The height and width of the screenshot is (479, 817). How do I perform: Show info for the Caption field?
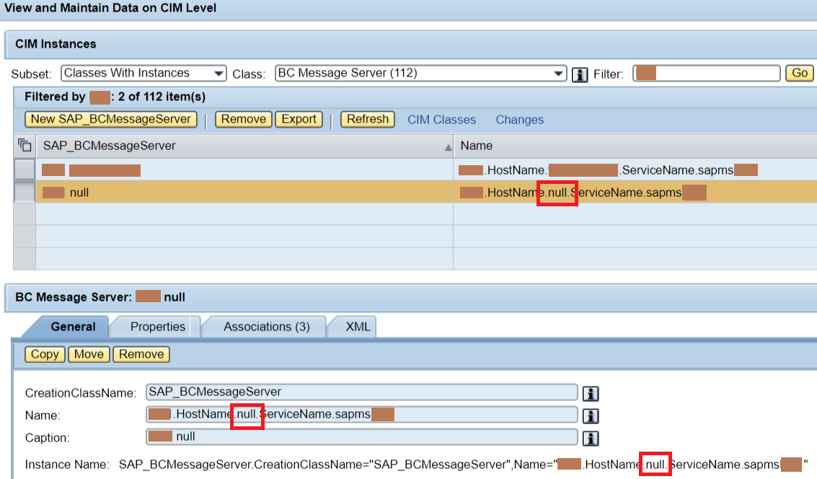(591, 439)
